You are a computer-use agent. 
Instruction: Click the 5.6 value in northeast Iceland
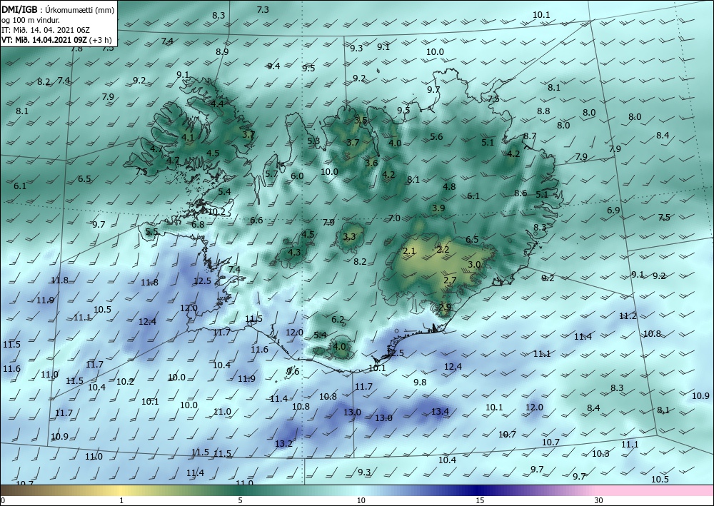[x=436, y=136]
